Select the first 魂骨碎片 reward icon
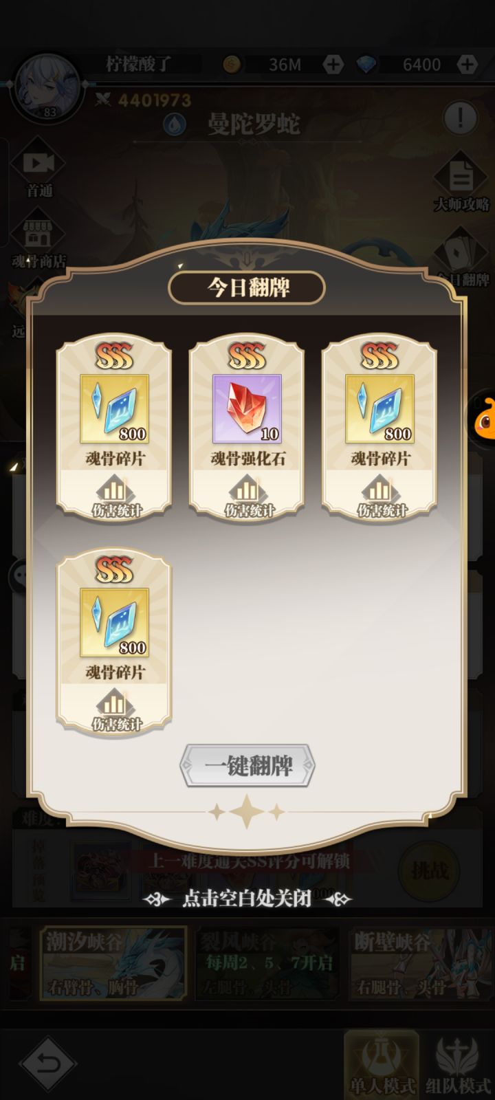The width and height of the screenshot is (495, 1100). click(114, 409)
